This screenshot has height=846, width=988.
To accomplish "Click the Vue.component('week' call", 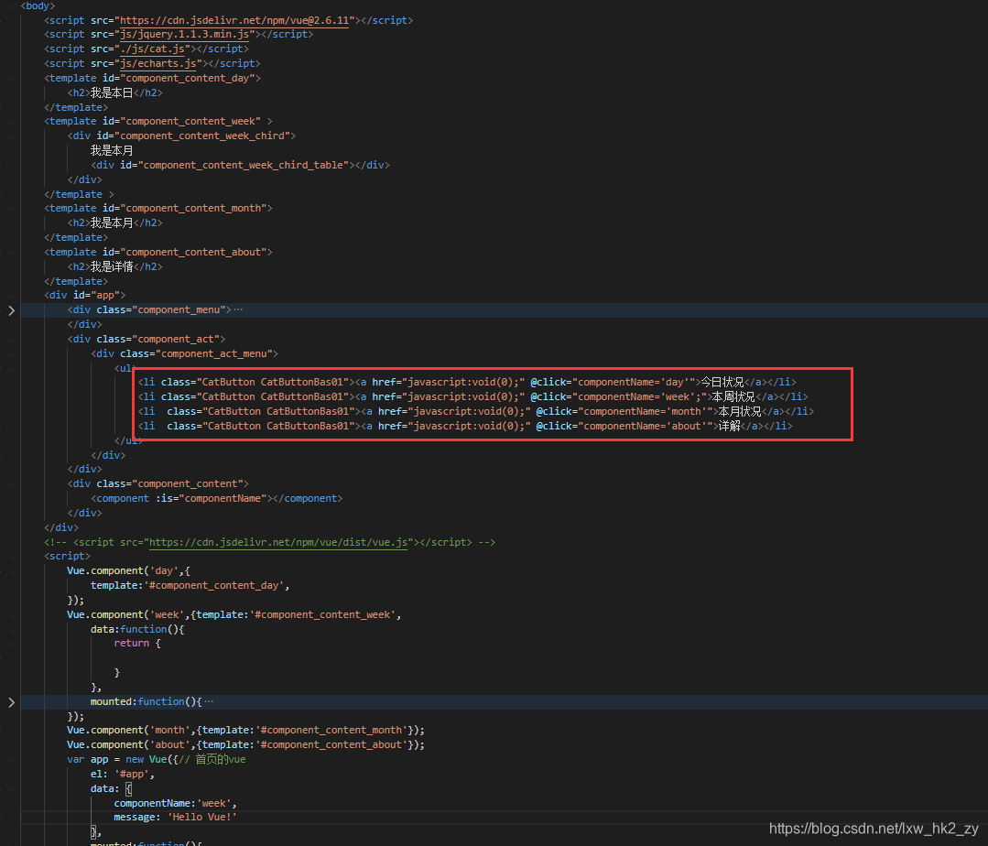I will pos(126,614).
